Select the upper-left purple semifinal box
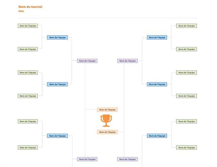 (87, 61)
